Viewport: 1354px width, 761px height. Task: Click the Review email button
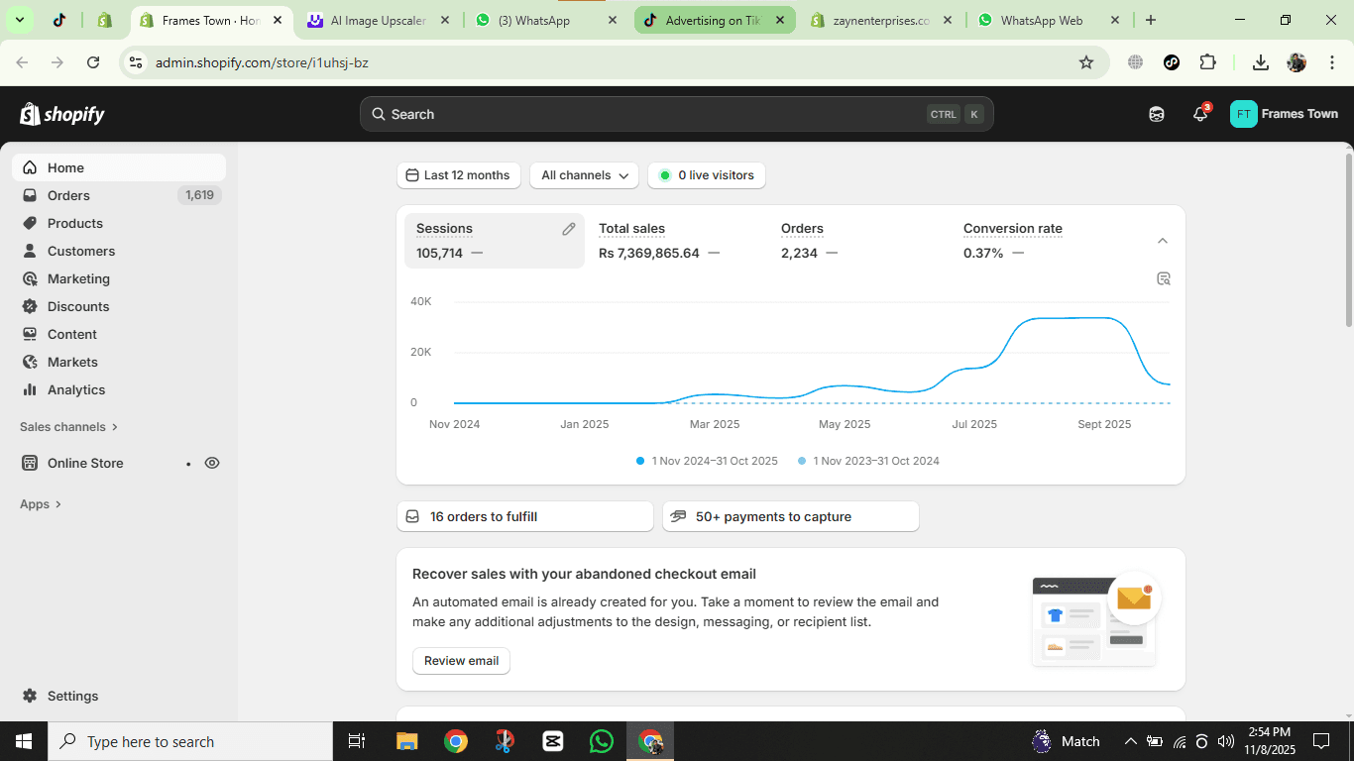coord(460,661)
